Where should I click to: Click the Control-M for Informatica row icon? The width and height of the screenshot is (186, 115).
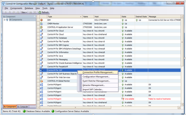41,52
